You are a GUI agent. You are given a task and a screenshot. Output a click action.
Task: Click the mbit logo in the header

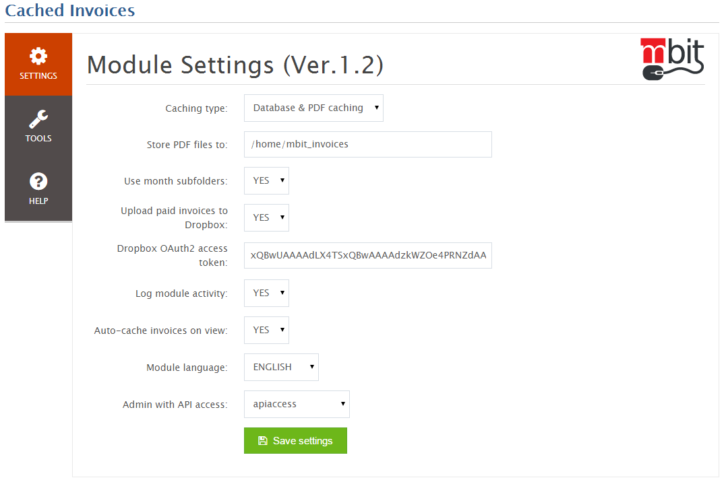[671, 57]
